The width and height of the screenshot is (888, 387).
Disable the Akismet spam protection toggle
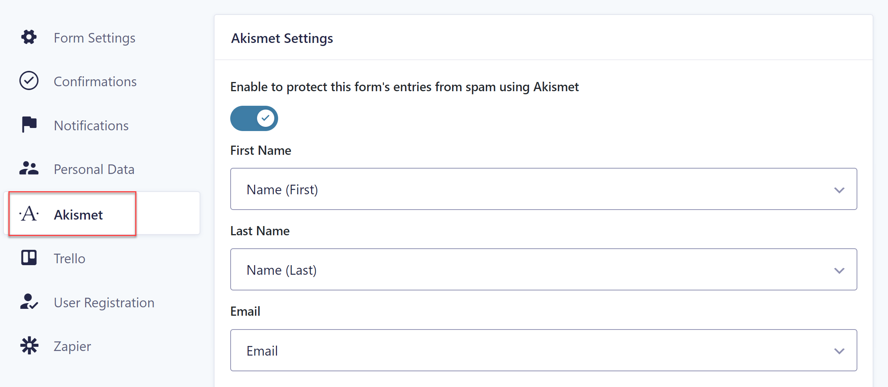click(x=254, y=118)
